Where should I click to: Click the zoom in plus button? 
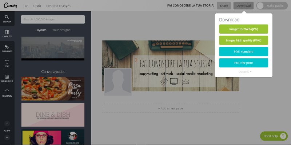[7, 123]
